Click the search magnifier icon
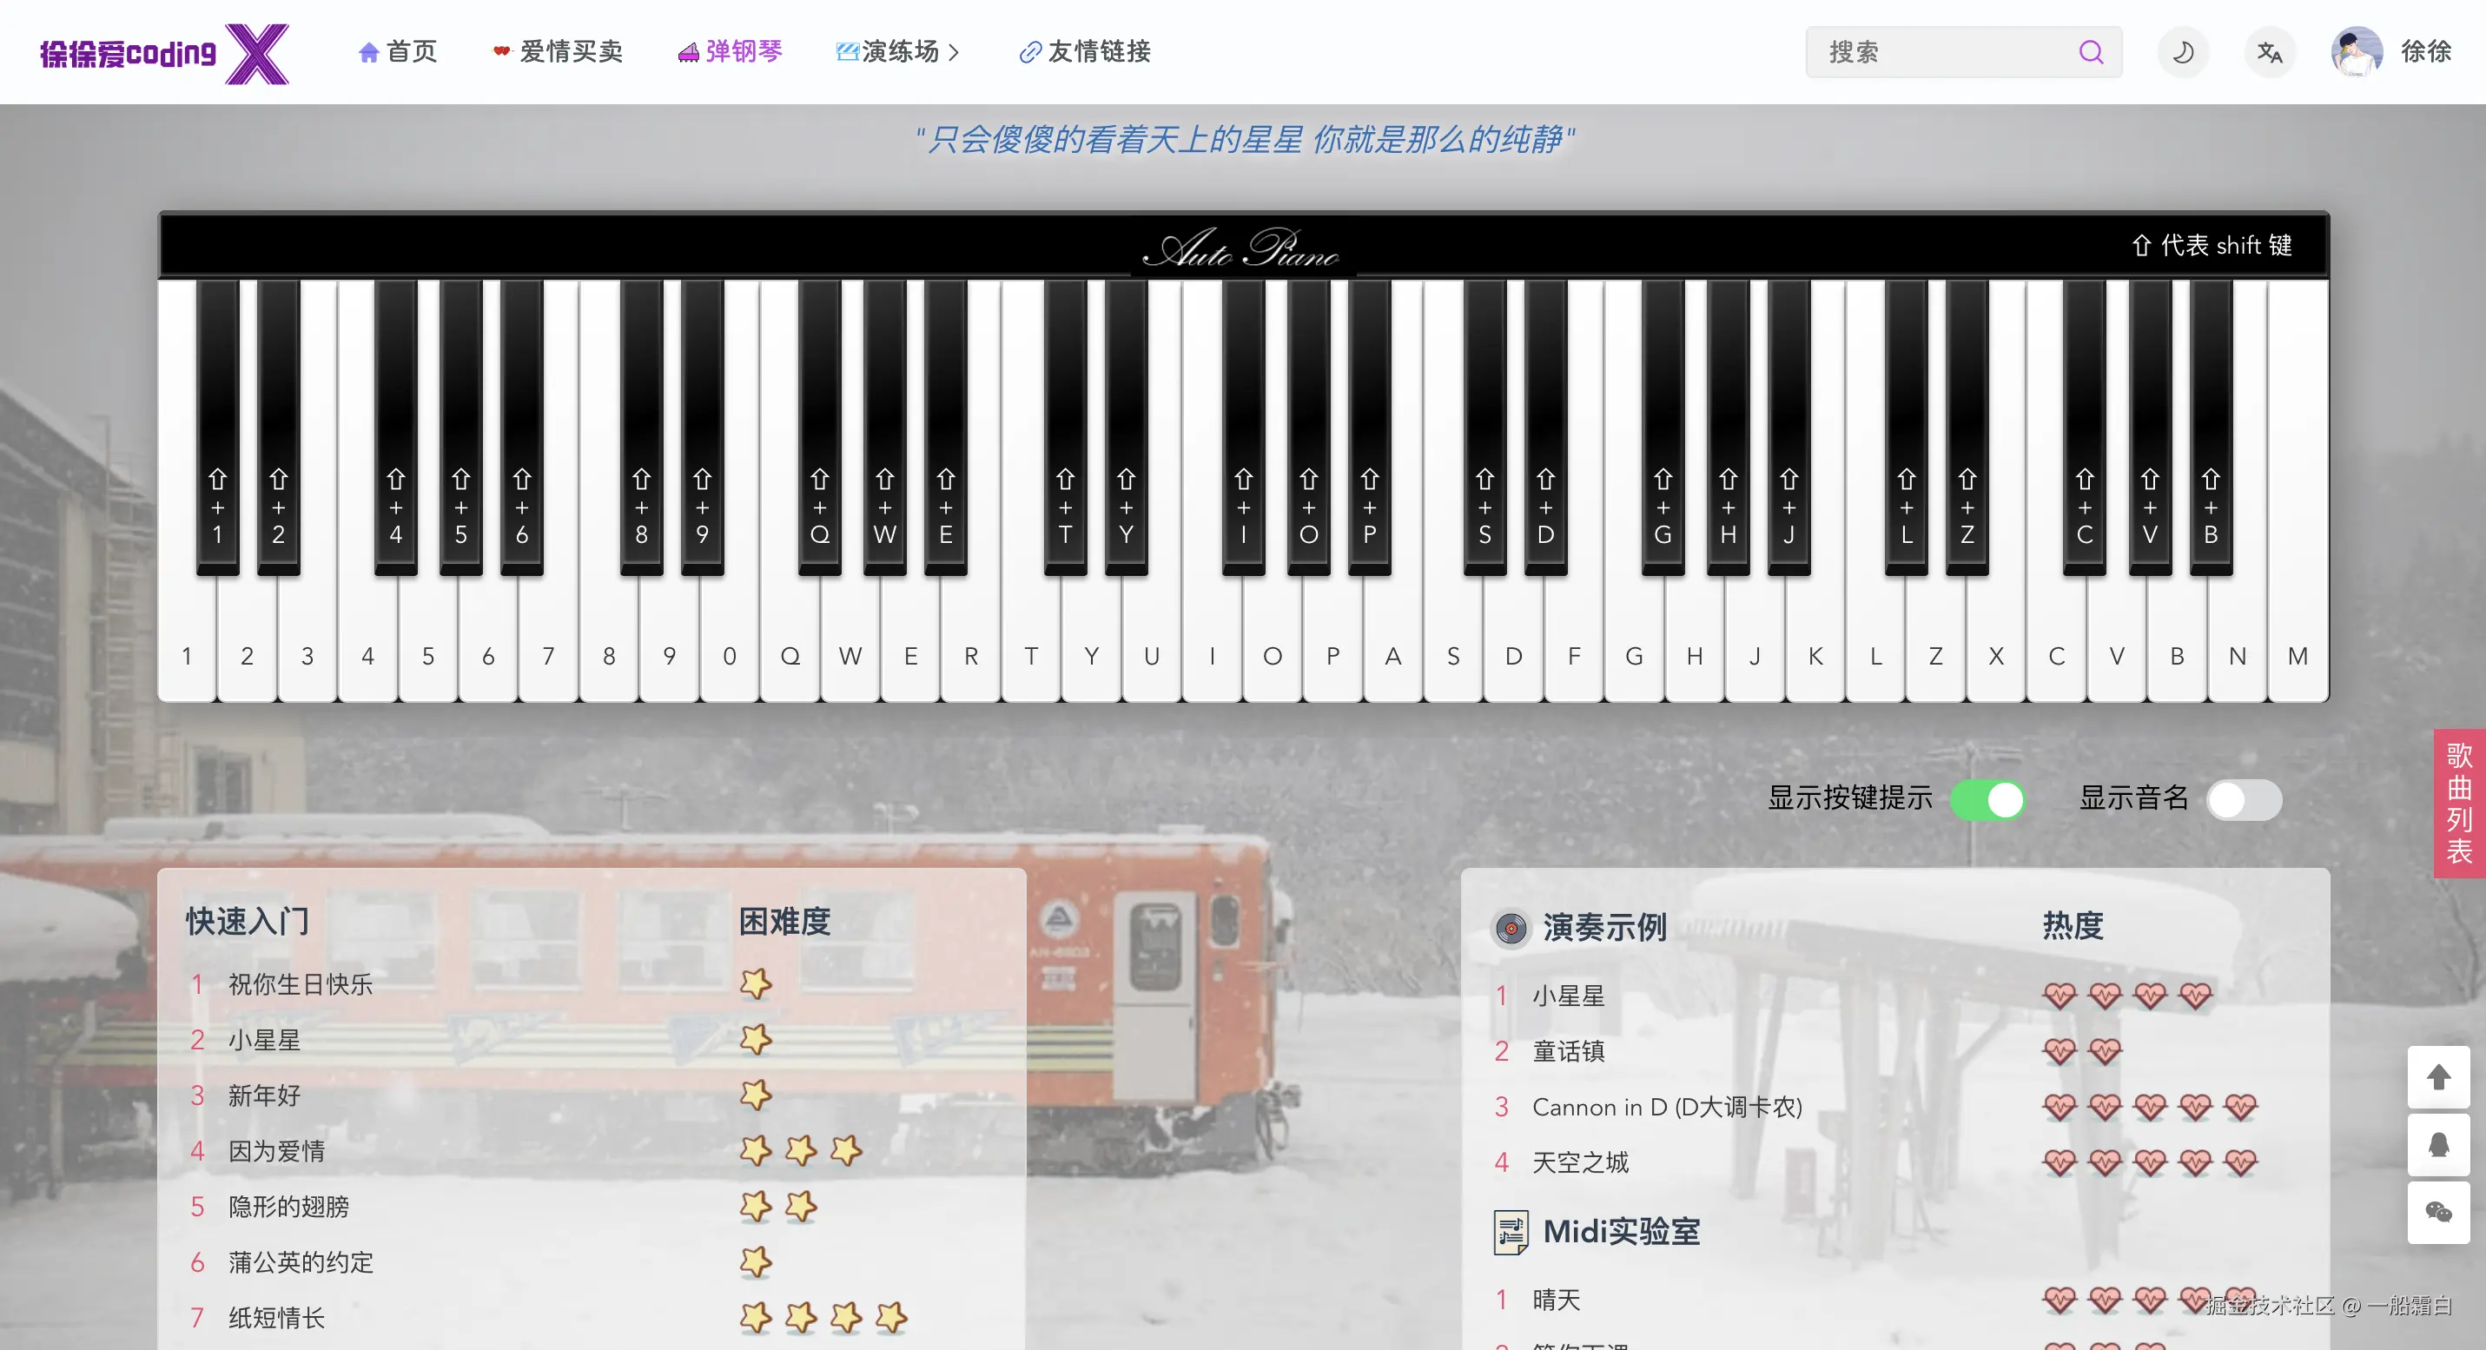2486x1350 pixels. pyautogui.click(x=2090, y=52)
